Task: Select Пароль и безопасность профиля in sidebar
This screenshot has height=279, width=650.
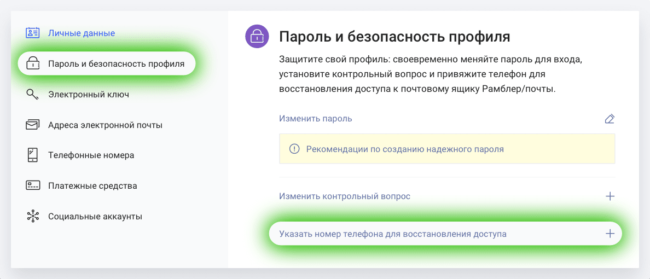Action: point(116,63)
